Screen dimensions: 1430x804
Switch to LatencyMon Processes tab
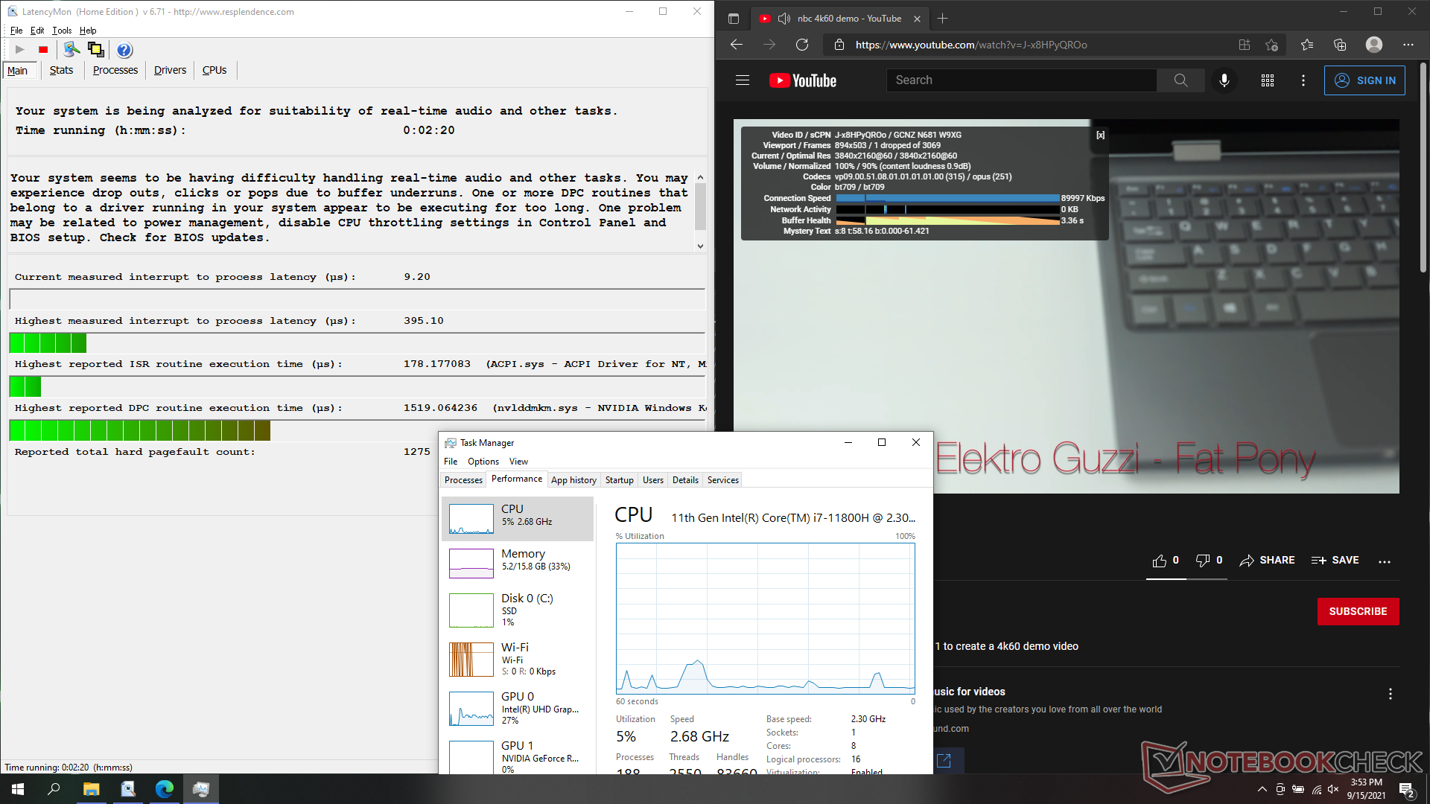click(115, 70)
